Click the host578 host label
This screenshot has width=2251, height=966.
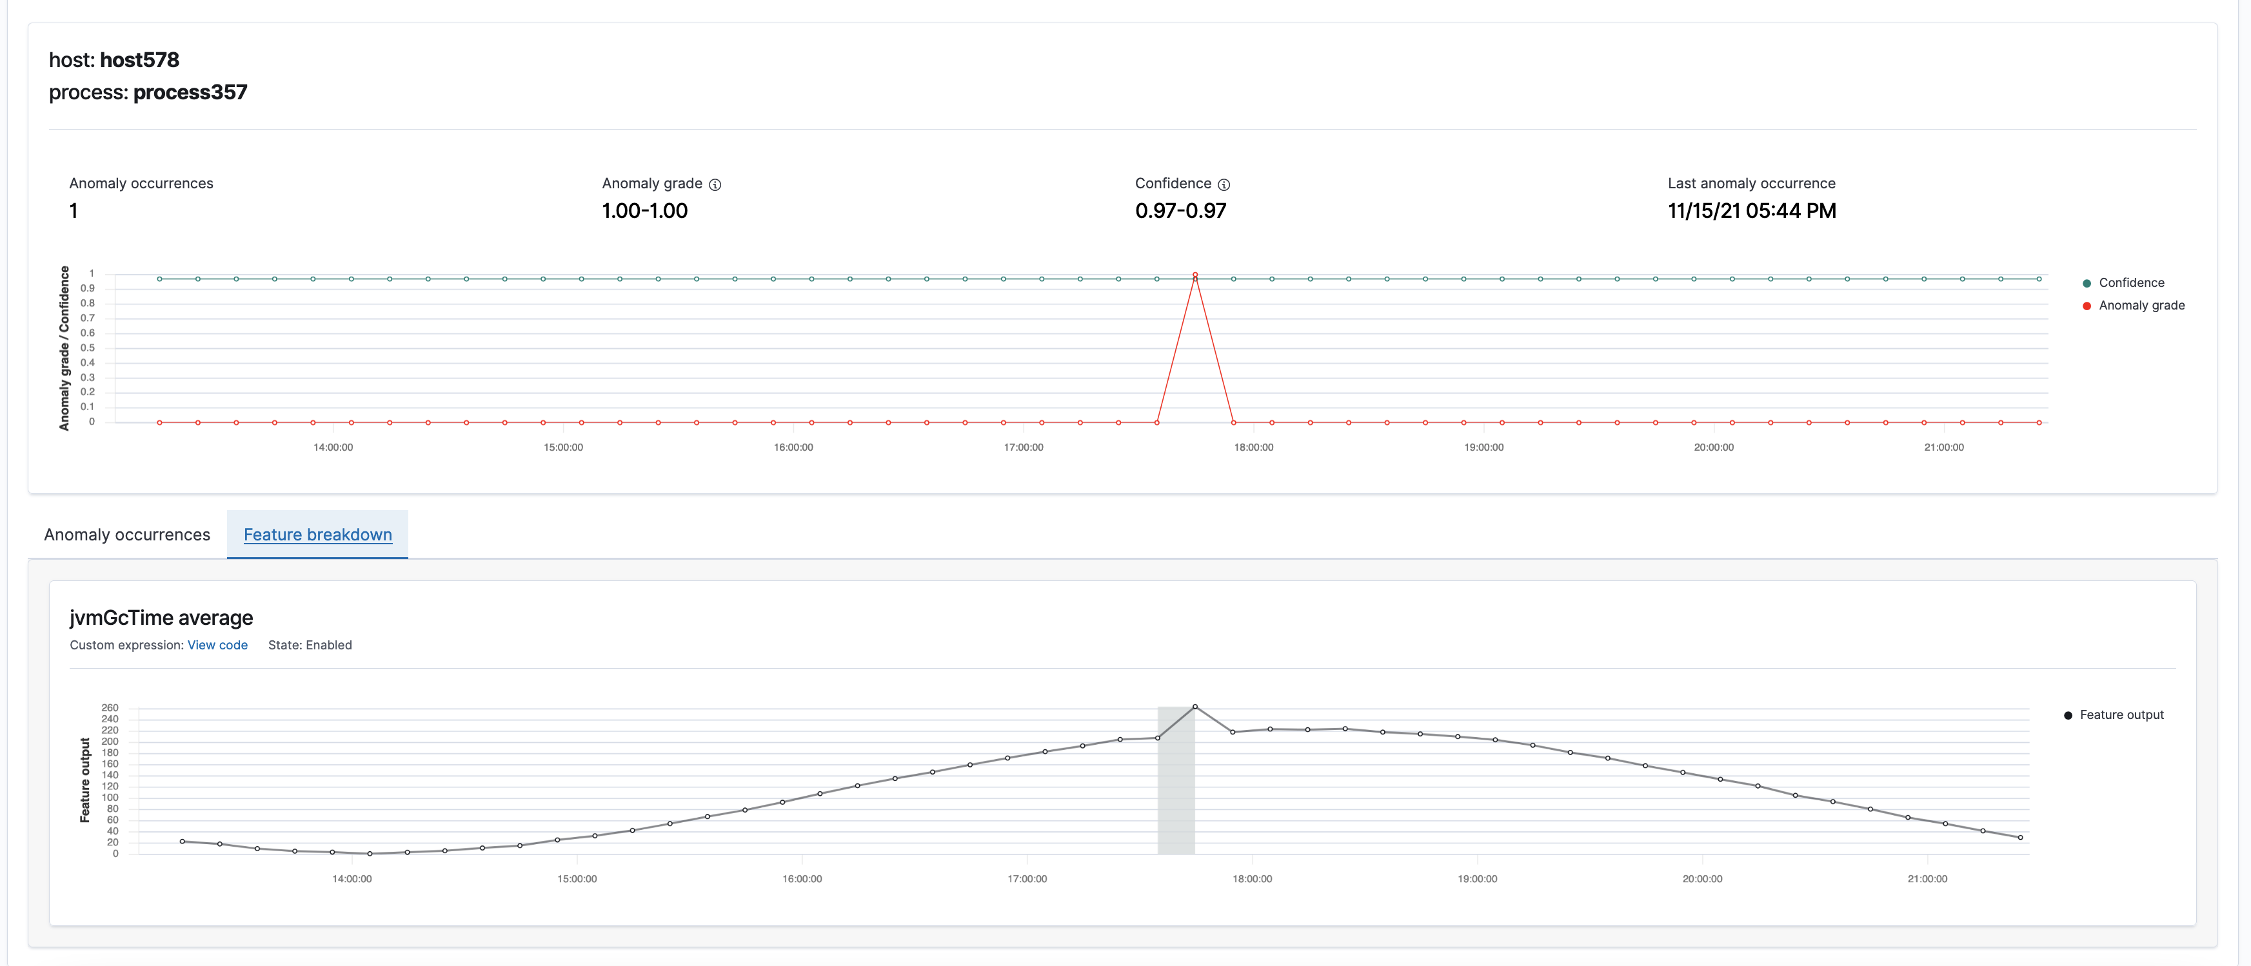coord(140,60)
